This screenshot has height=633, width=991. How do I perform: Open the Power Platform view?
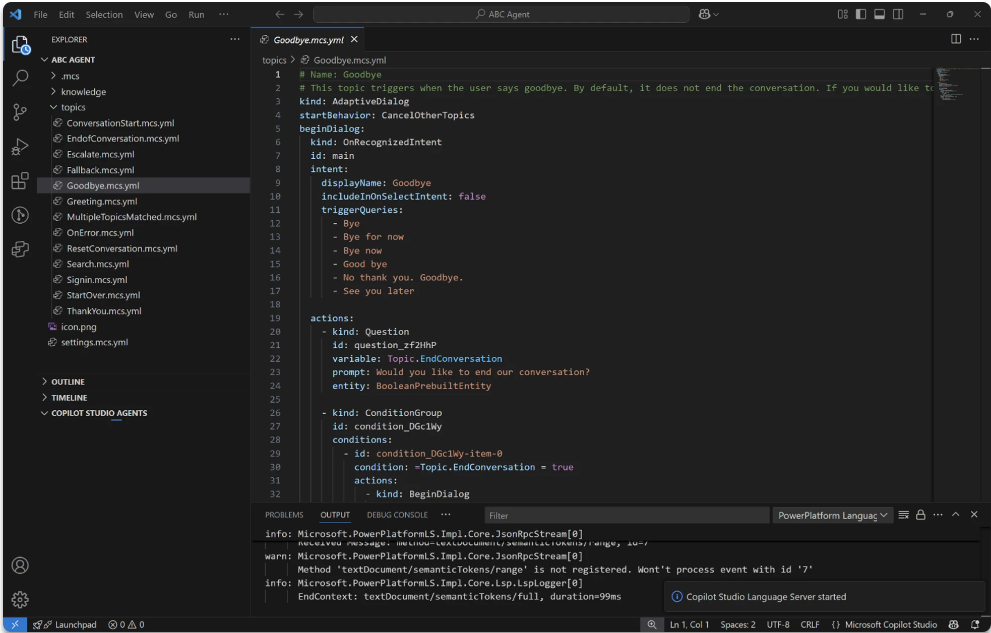coord(20,215)
